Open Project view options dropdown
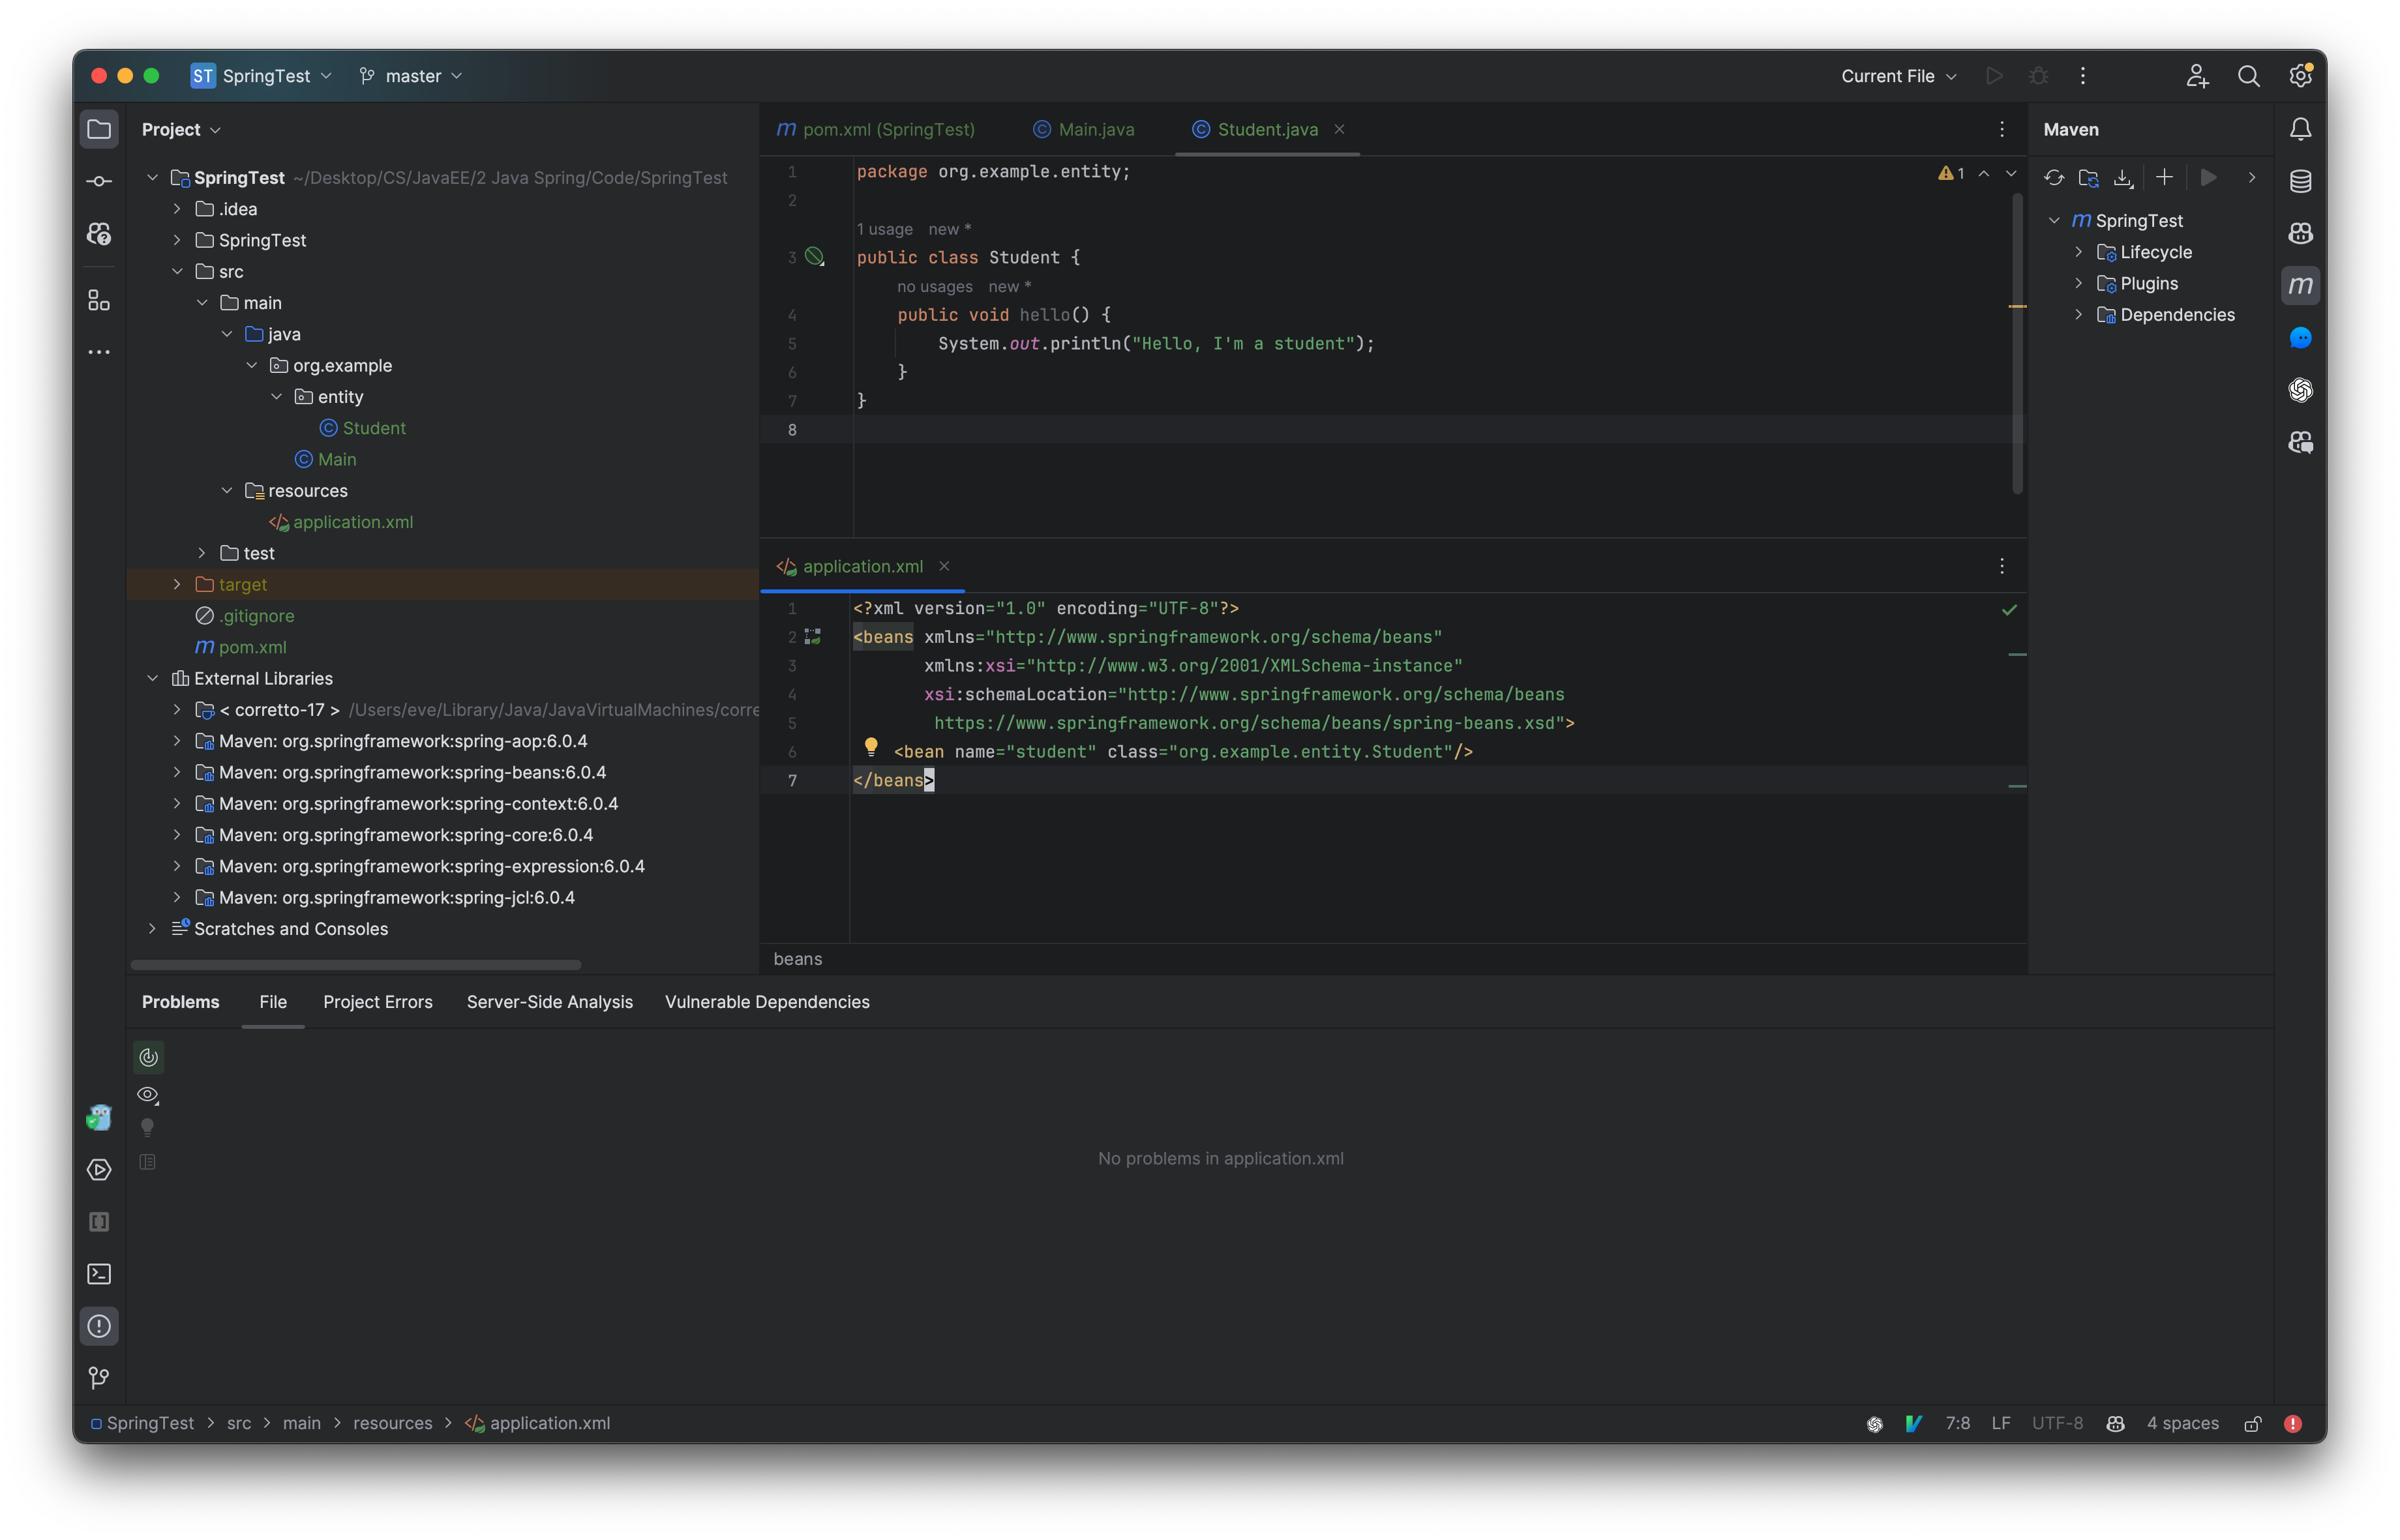Image resolution: width=2400 pixels, height=1540 pixels. click(181, 129)
